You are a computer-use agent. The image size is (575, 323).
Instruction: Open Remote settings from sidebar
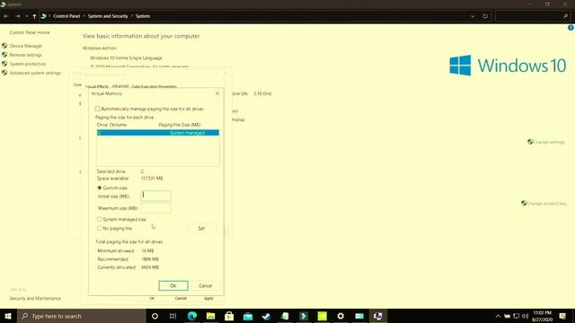(x=26, y=55)
